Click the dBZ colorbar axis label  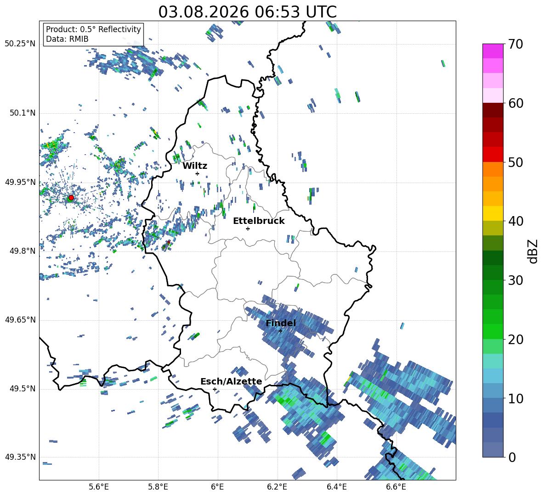(533, 251)
